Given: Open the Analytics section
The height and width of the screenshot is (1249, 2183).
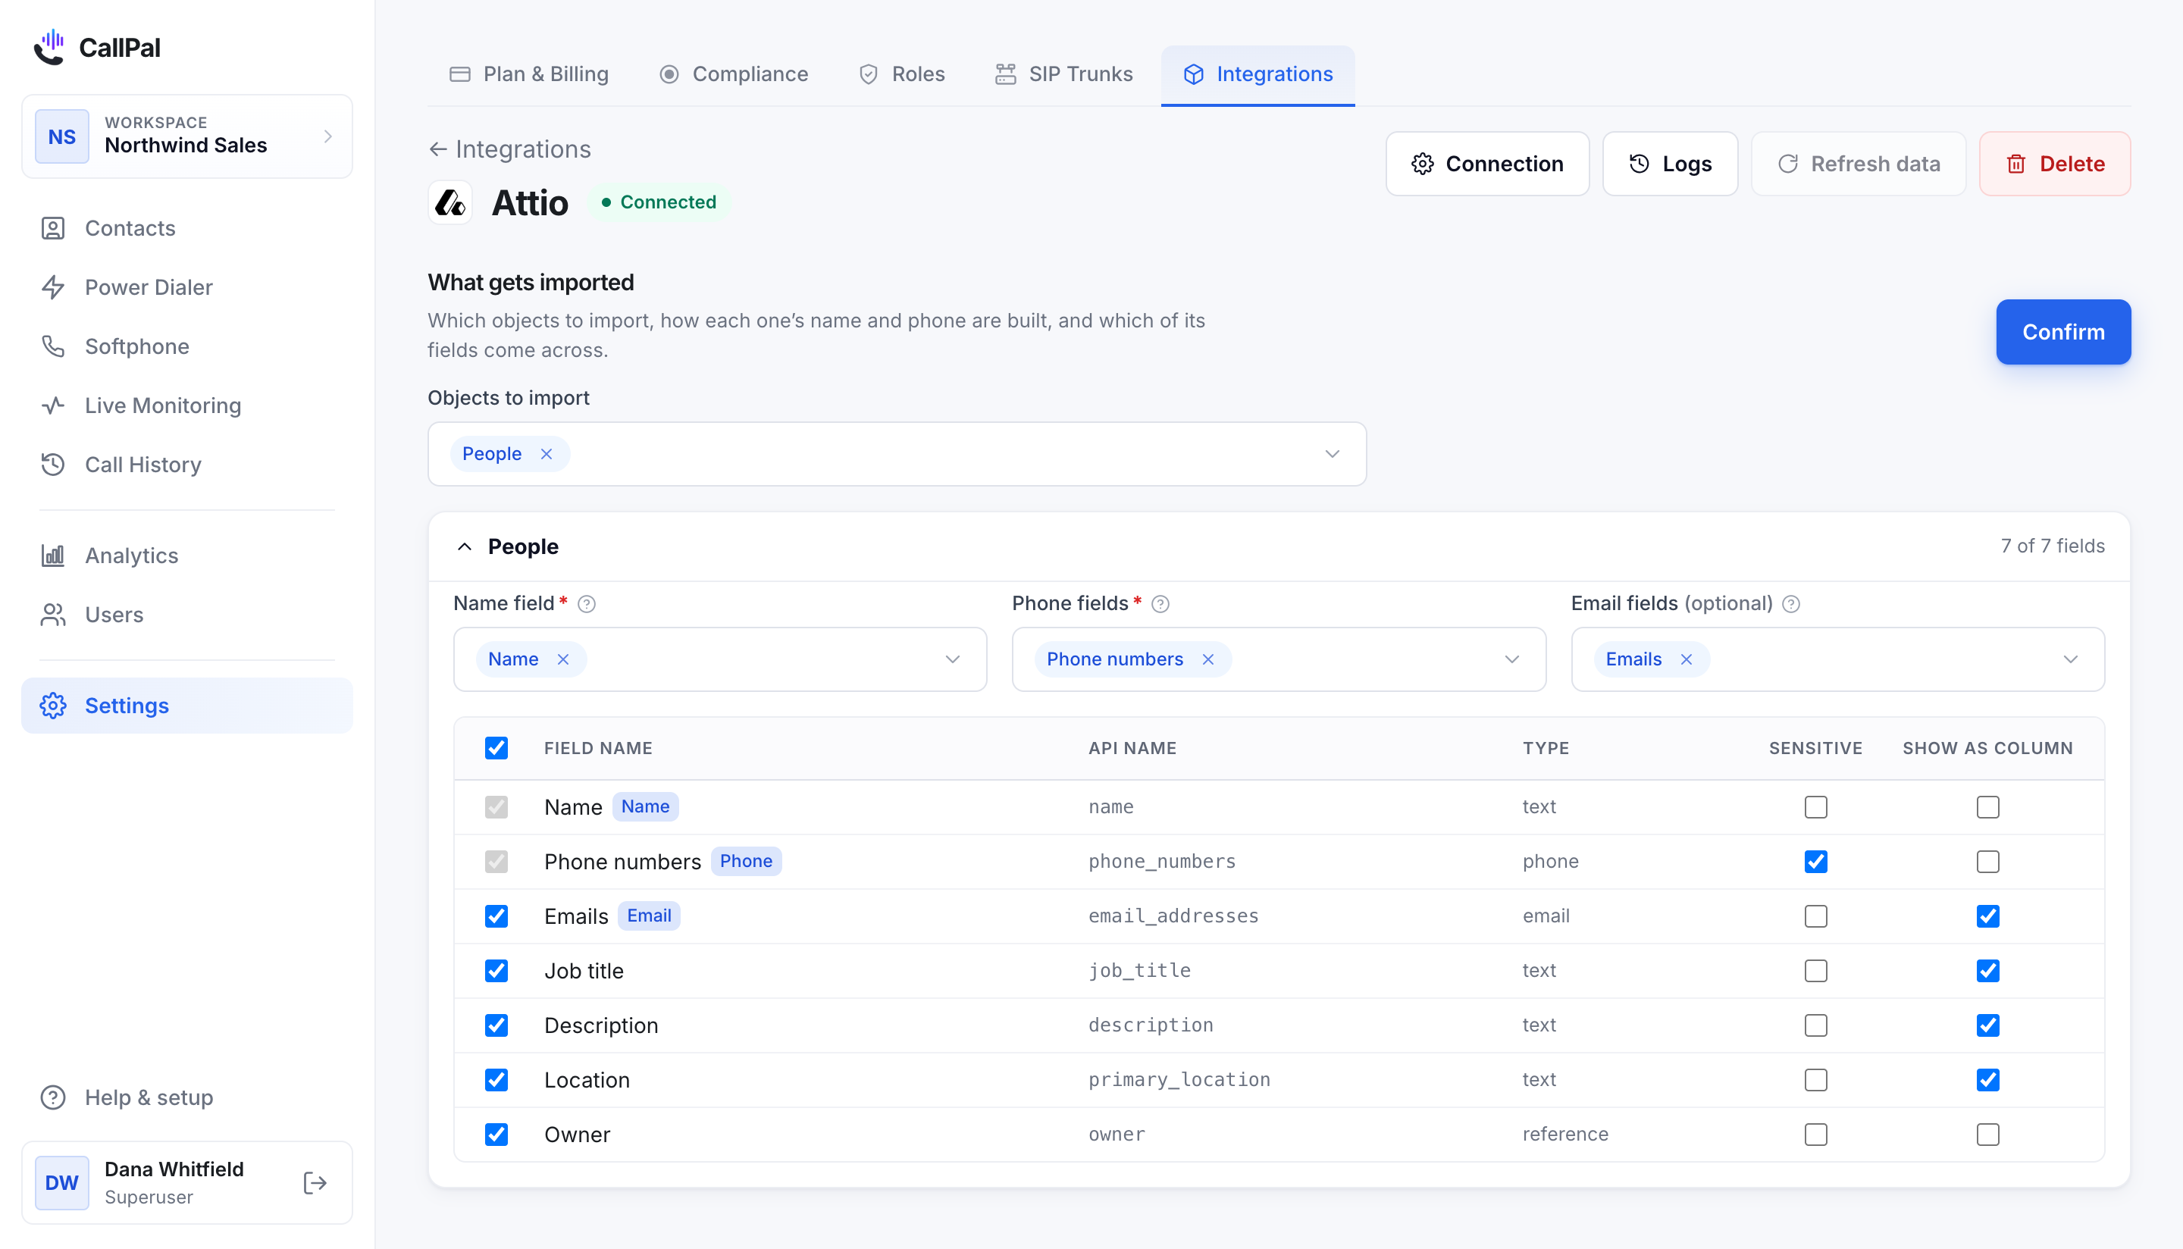Looking at the screenshot, I should coord(187,556).
